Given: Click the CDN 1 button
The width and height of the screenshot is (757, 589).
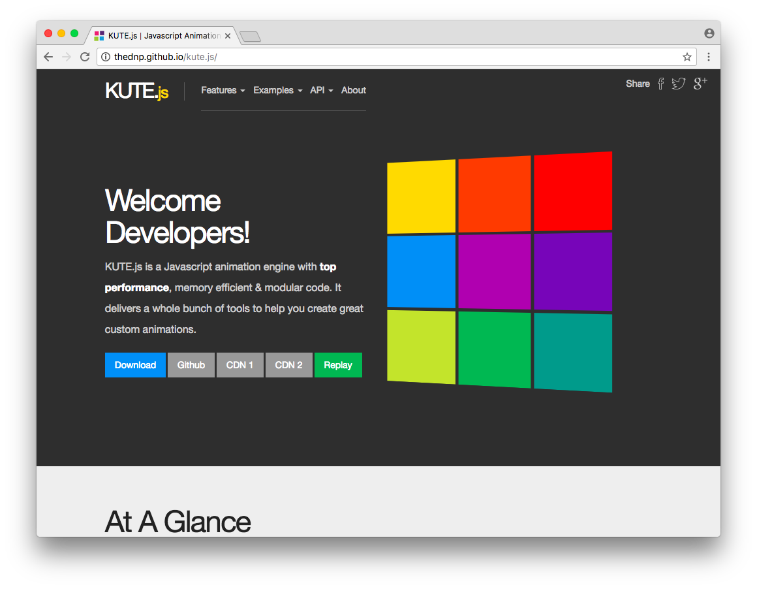Looking at the screenshot, I should coord(240,365).
